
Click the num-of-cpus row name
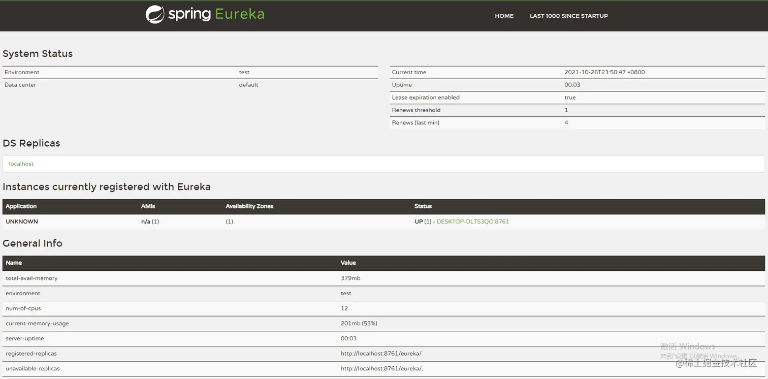click(23, 308)
